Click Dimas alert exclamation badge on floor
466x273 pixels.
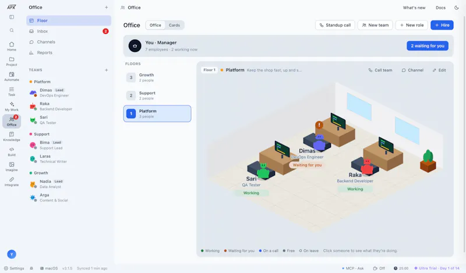tap(319, 125)
